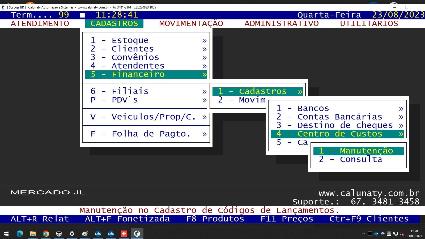The image size is (425, 239).
Task: Open the Settings gear in the taskbar
Action: pos(72,234)
